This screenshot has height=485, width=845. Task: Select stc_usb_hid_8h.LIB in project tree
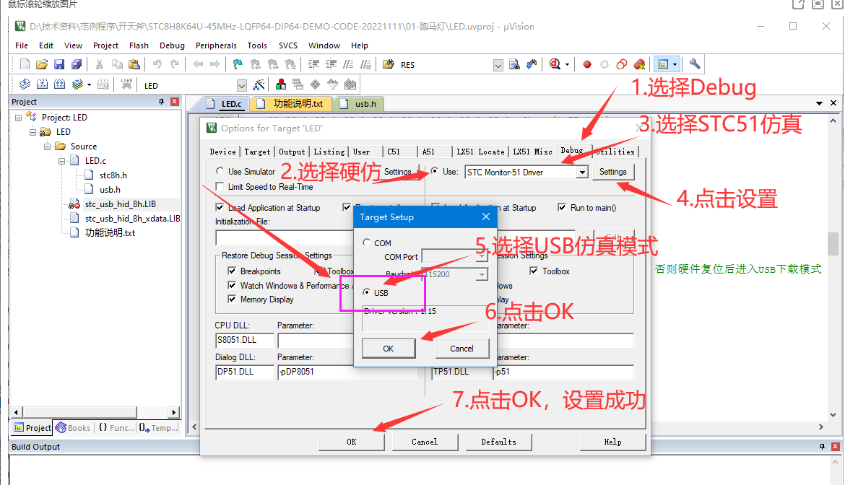point(120,204)
